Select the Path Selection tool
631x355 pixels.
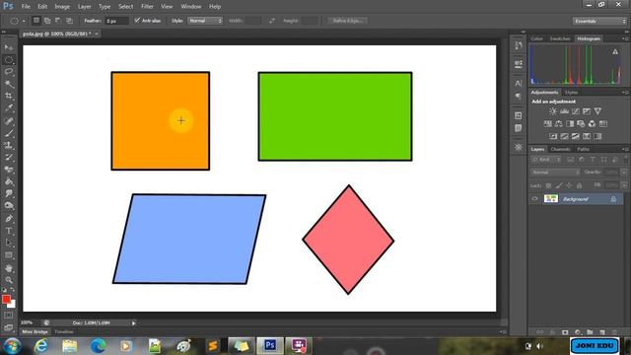[9, 244]
